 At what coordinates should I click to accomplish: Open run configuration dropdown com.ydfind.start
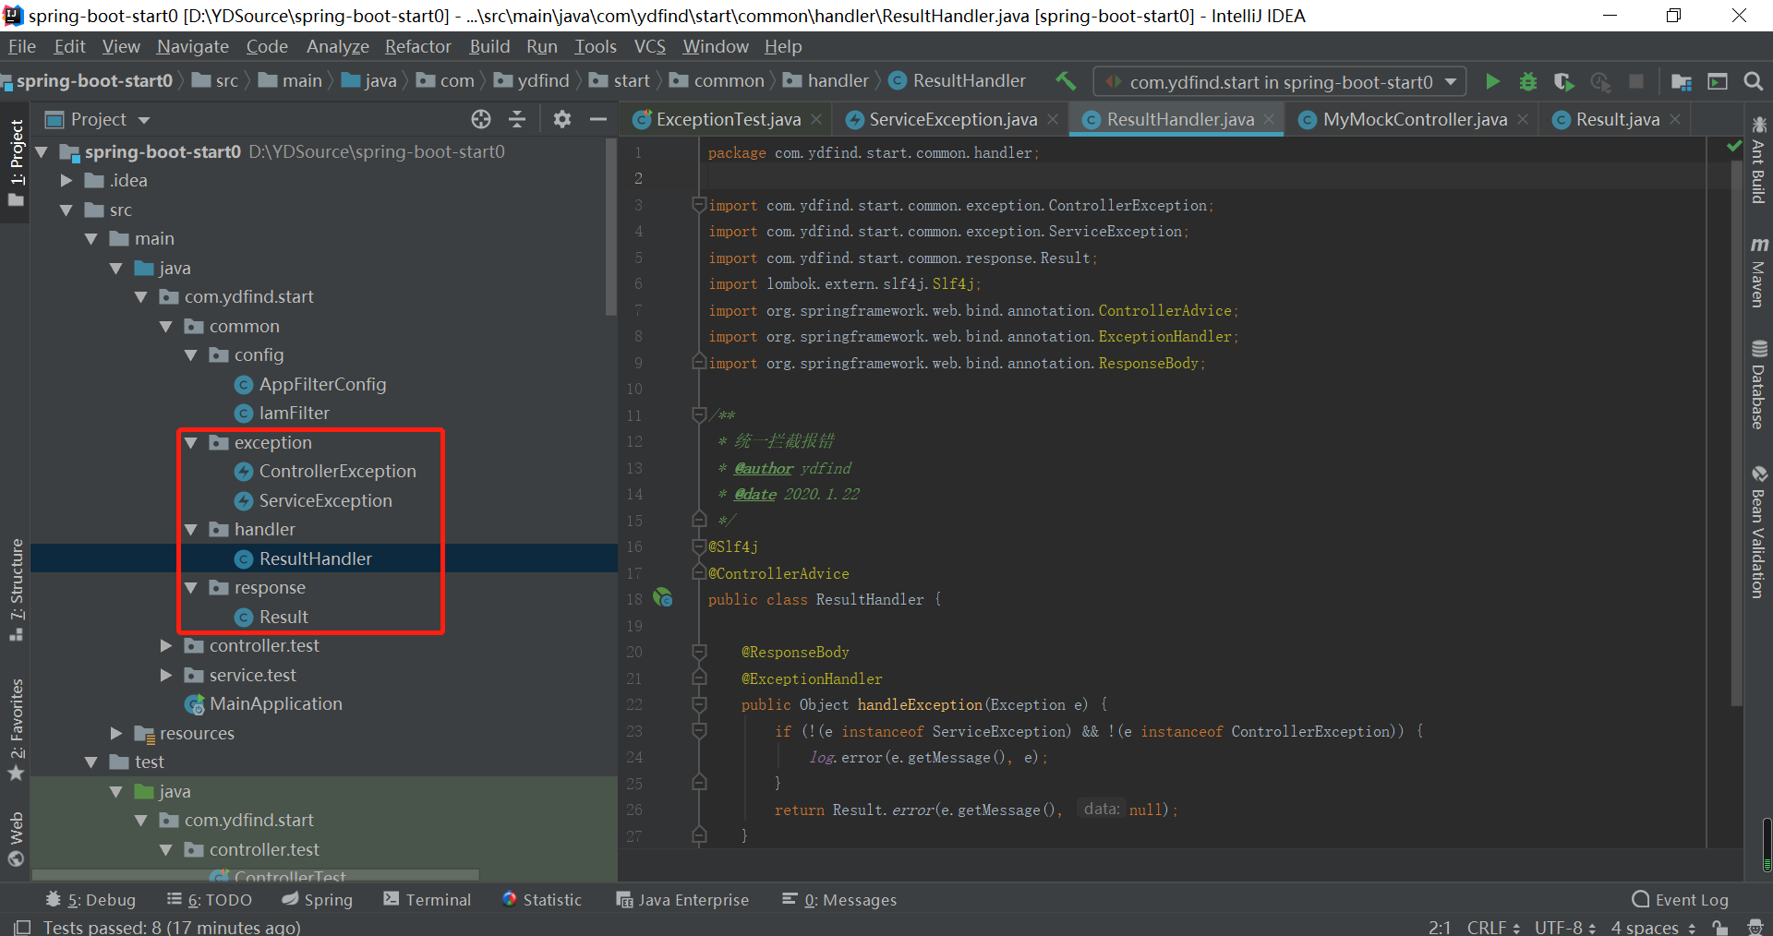pyautogui.click(x=1280, y=81)
